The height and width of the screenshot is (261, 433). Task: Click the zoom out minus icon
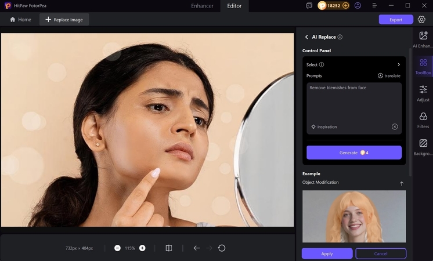117,248
